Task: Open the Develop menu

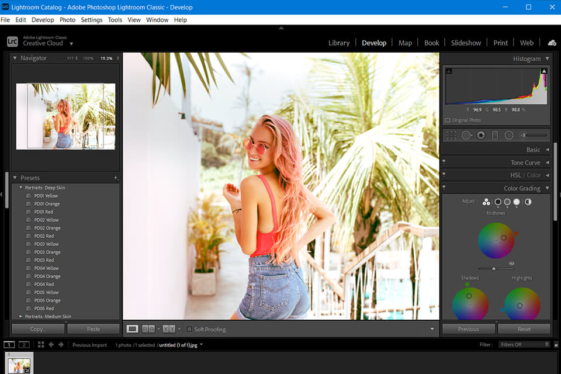Action: click(x=43, y=20)
